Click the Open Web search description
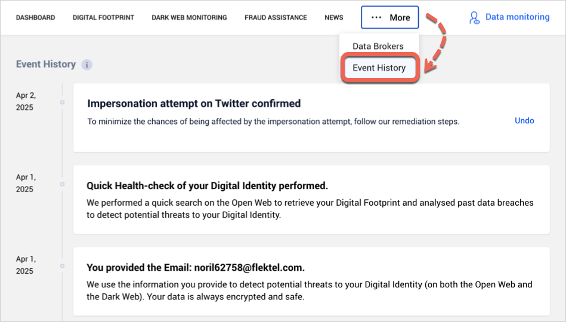 tap(310, 209)
